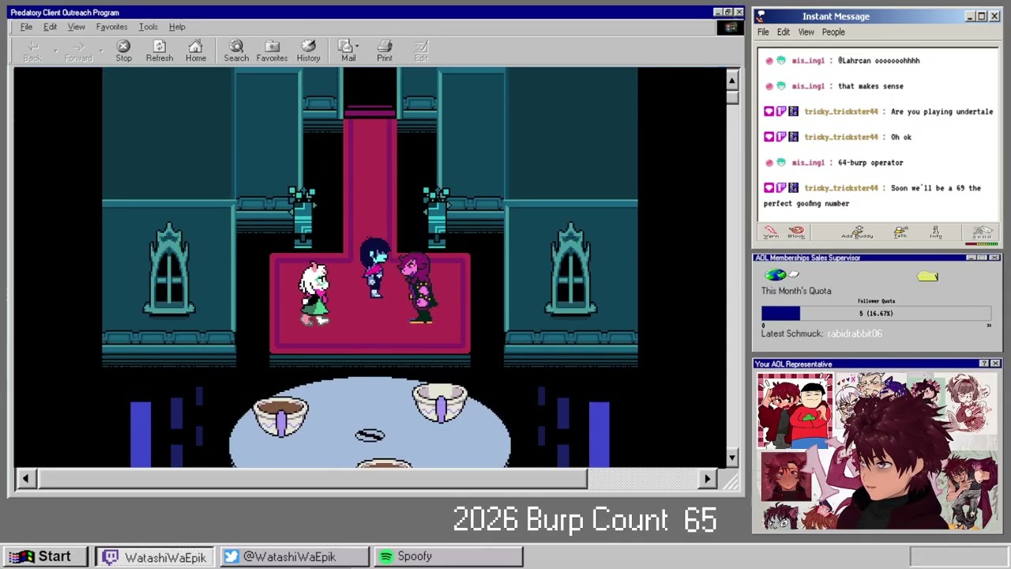The image size is (1011, 569).
Task: Click the chat message 'that makes sense'
Action: [870, 86]
